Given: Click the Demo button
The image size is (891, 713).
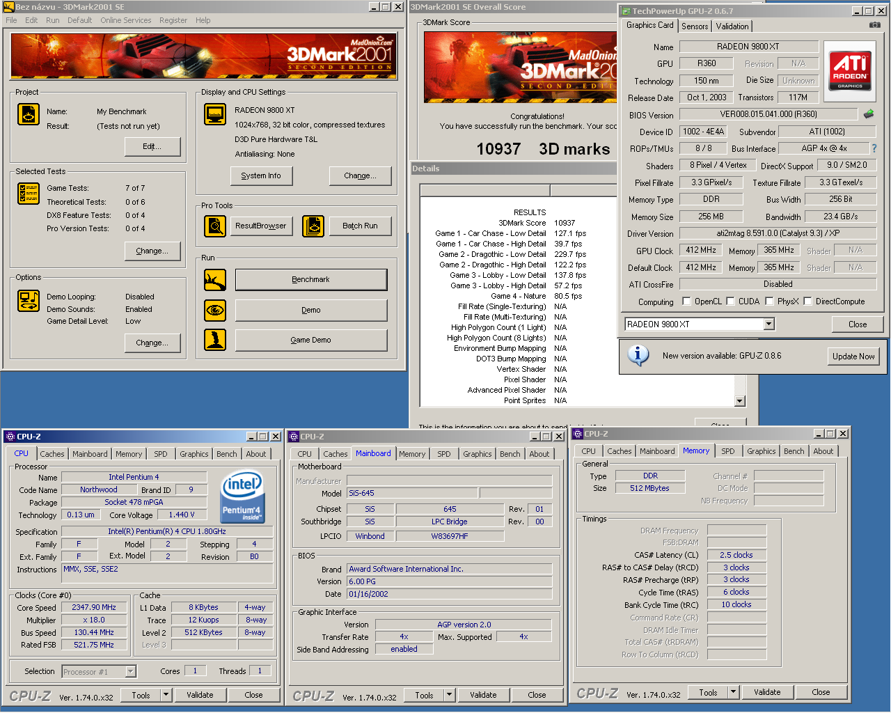Looking at the screenshot, I should tap(311, 311).
